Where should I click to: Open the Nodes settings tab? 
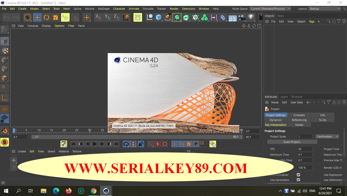[299, 125]
